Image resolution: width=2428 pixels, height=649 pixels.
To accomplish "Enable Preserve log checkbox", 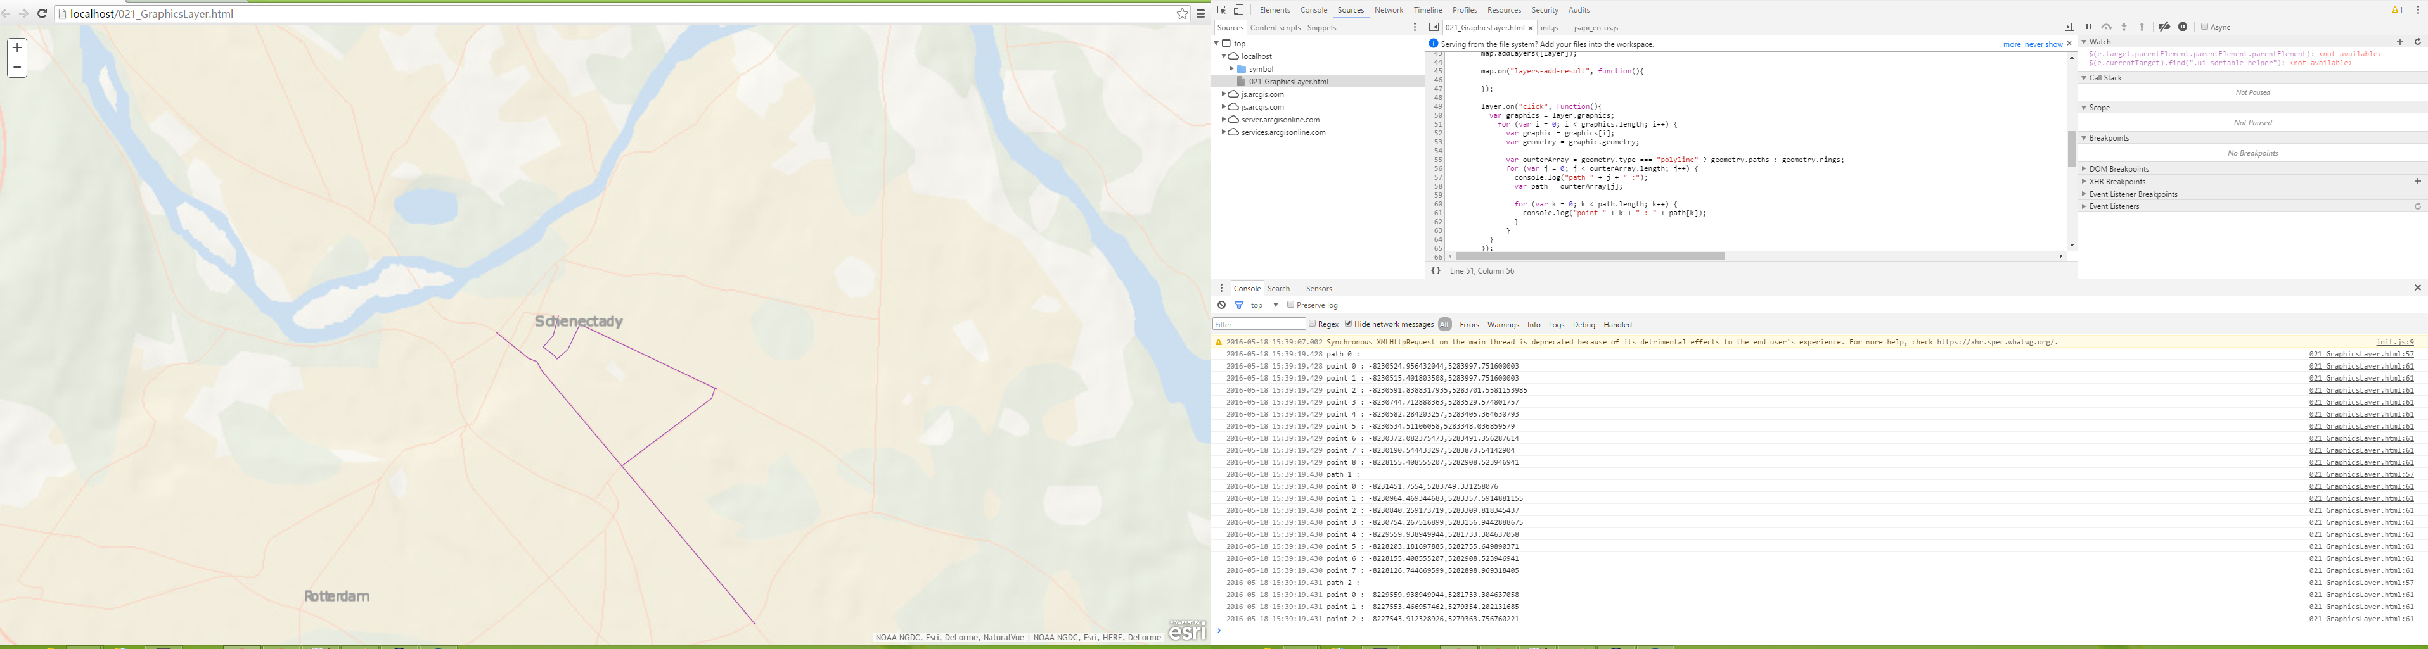I will [1291, 305].
